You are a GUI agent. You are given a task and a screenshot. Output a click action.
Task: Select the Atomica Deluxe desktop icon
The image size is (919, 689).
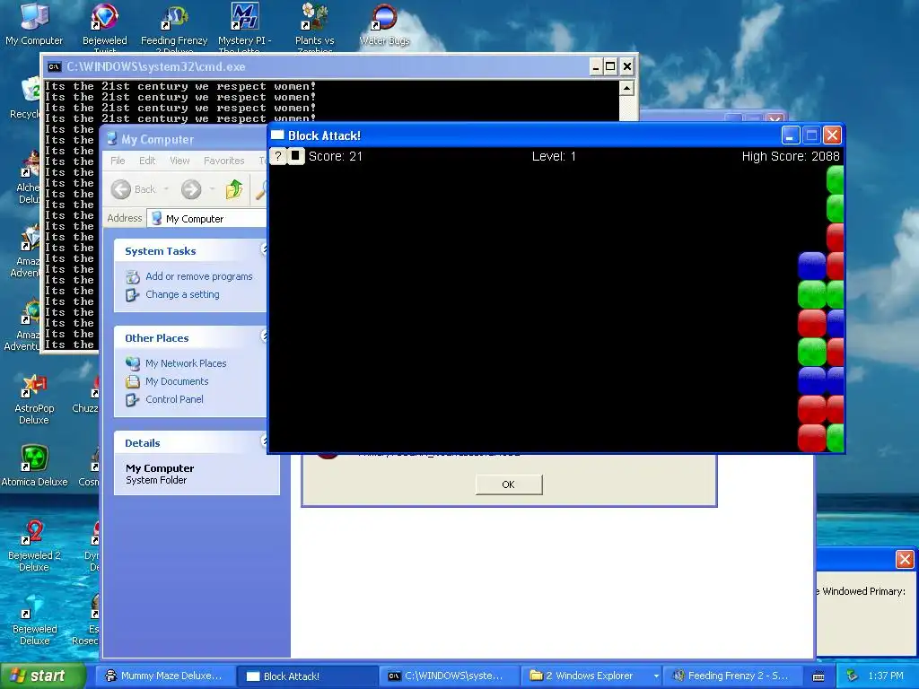[34, 467]
